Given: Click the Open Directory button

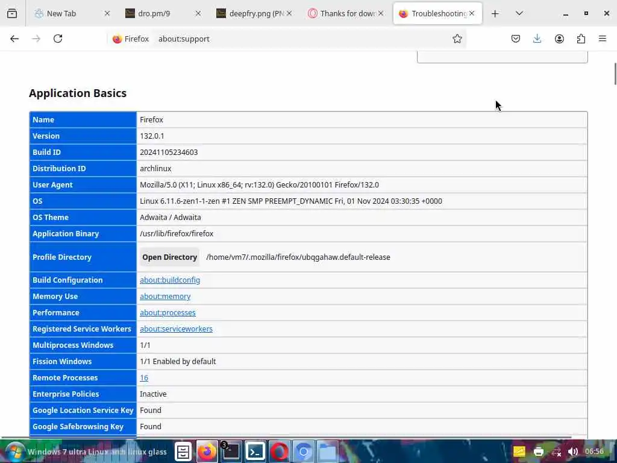Looking at the screenshot, I should (169, 257).
